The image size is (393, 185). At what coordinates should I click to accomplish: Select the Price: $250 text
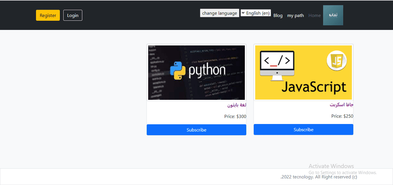point(342,116)
